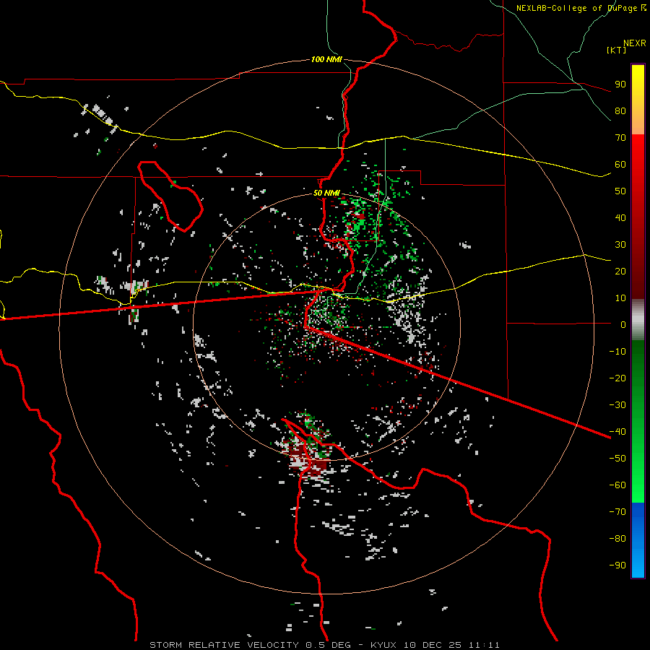Click the [KT] units label above scale
This screenshot has width=650, height=650.
click(x=617, y=50)
